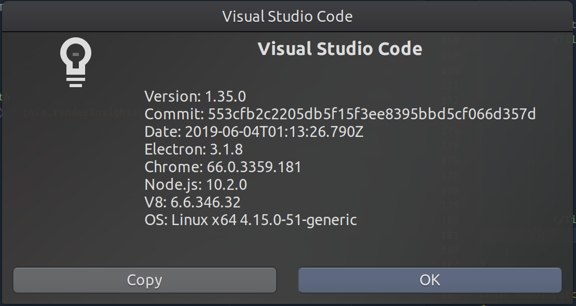Screen dimensions: 576x306
Task: Click the Chrome version 66.0.3359.181
Action: 254,167
